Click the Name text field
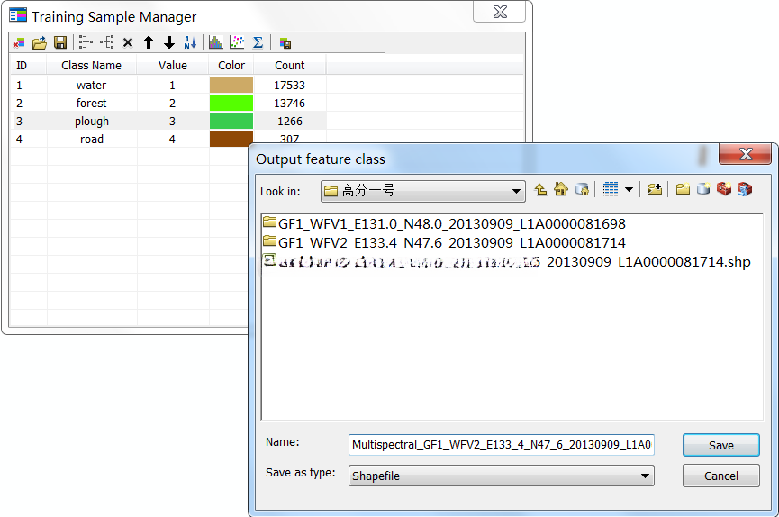 (501, 445)
